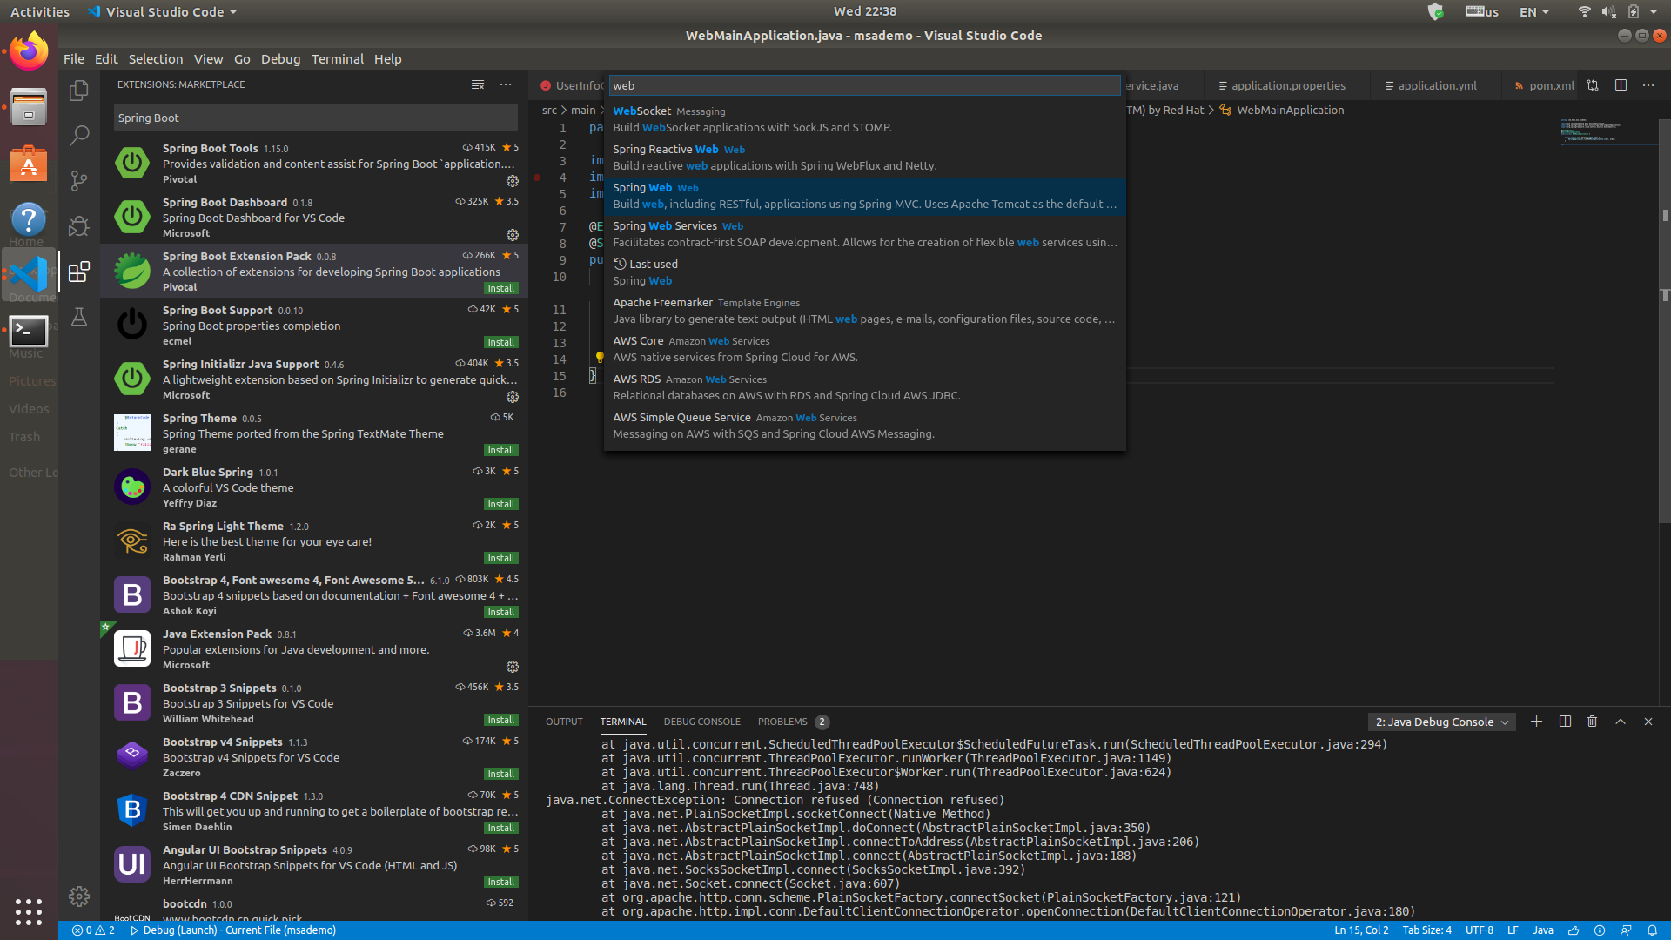
Task: Open the pom.xml editor tab
Action: 1545,85
